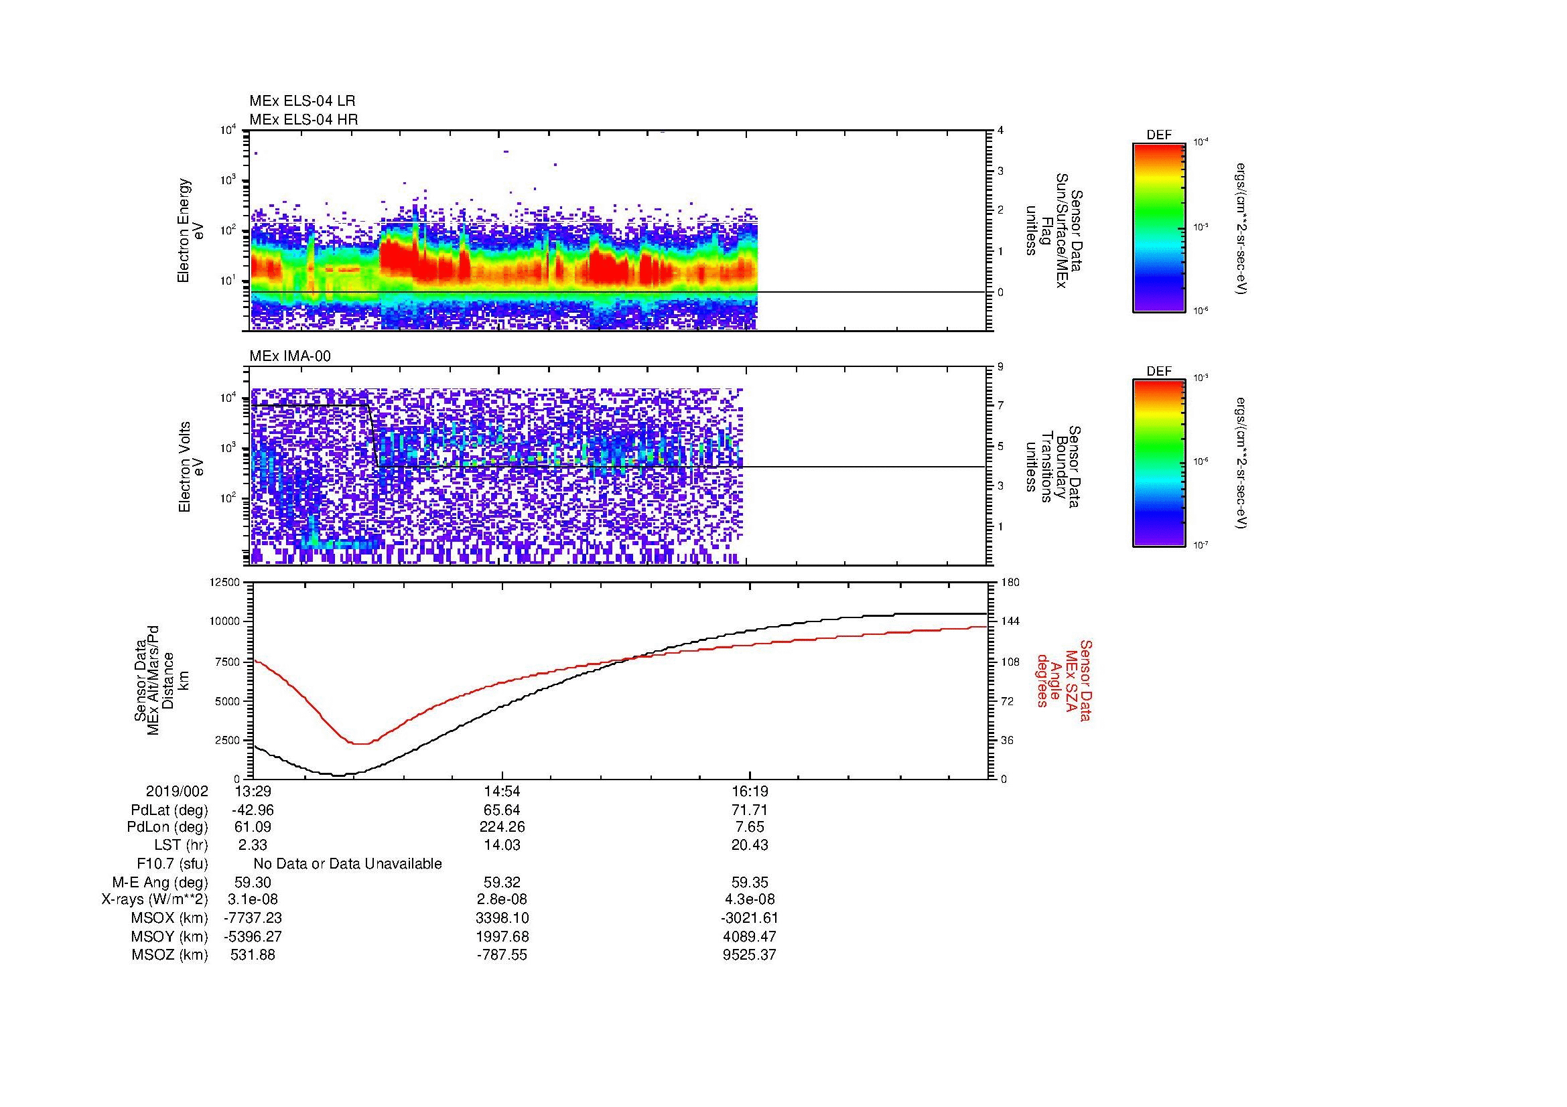Click the 'MSOZ (km)' row label

pyautogui.click(x=169, y=955)
